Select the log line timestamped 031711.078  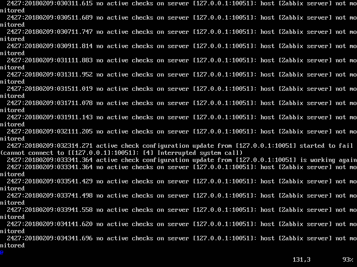[x=178, y=106]
